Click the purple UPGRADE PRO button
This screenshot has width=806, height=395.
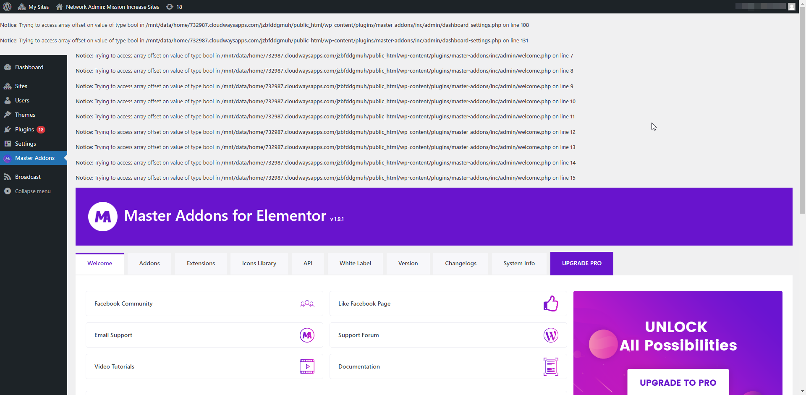click(x=581, y=263)
